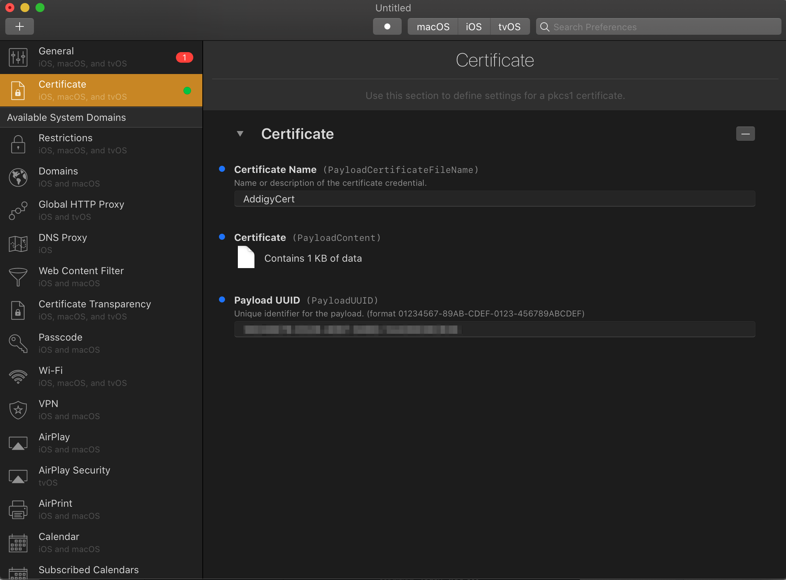Select the Calendar domain
Screen dimensions: 786x580
point(101,543)
